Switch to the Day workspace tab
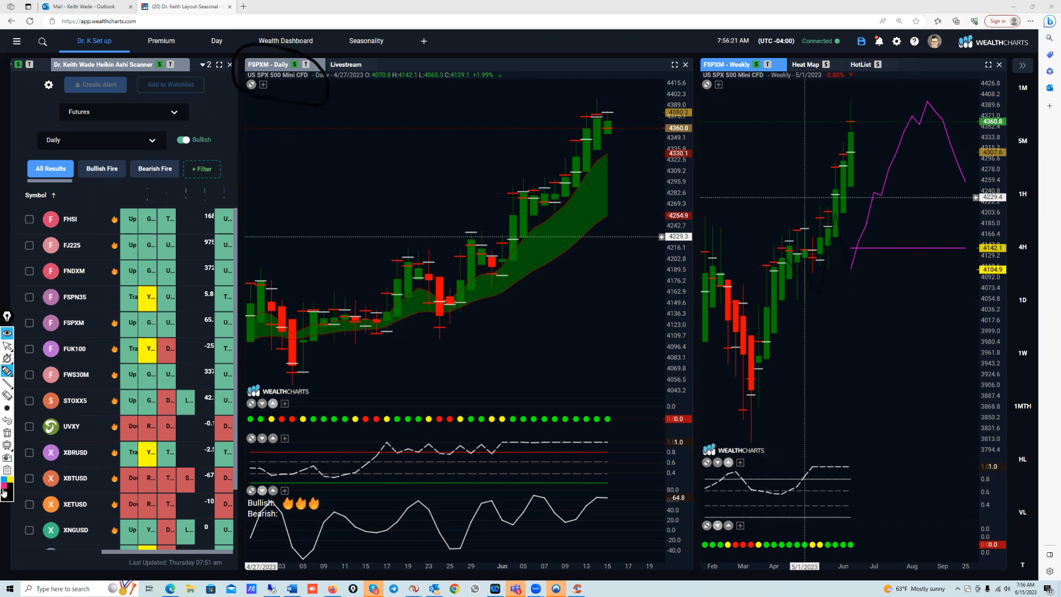This screenshot has height=597, width=1061. (x=217, y=41)
